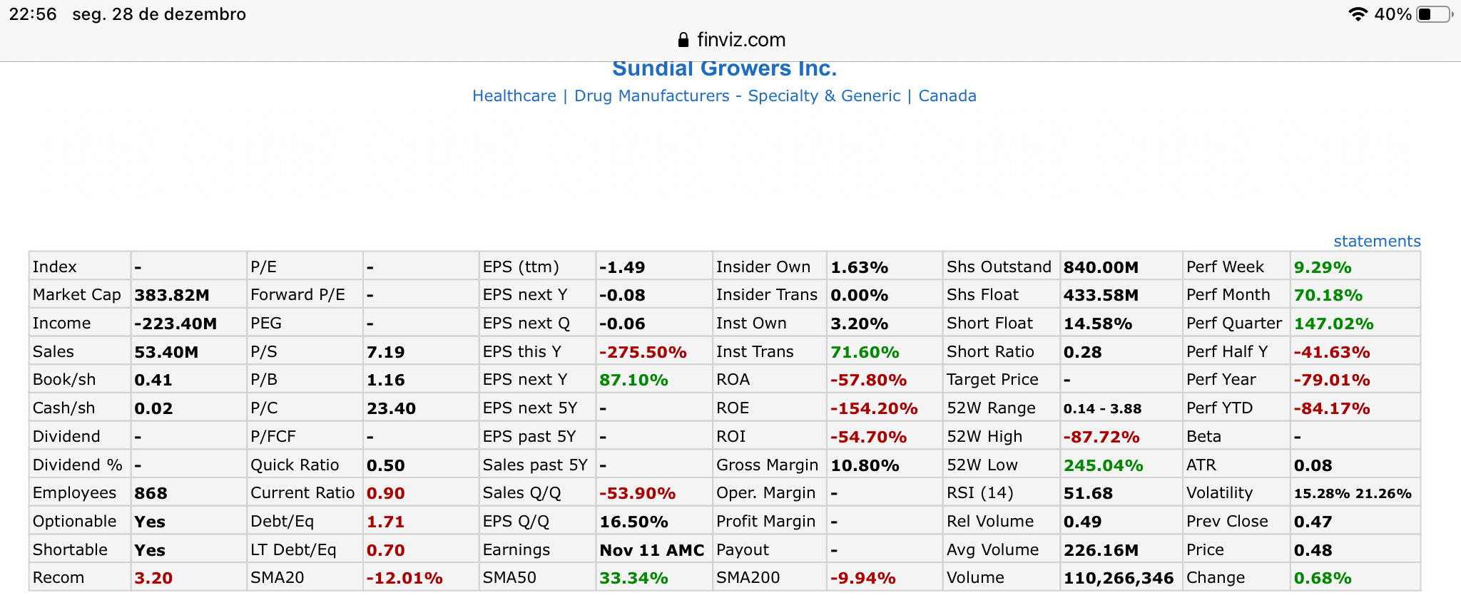Tap the Volume value 110,266,346
The width and height of the screenshot is (1461, 605).
[x=1118, y=578]
